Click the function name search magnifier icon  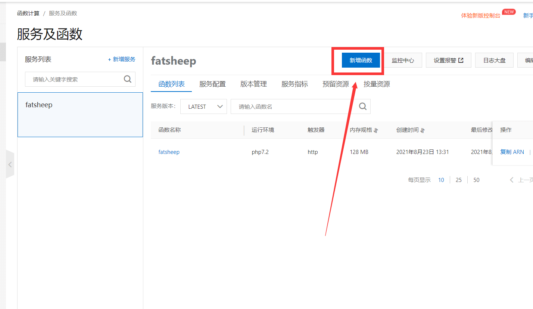[363, 106]
